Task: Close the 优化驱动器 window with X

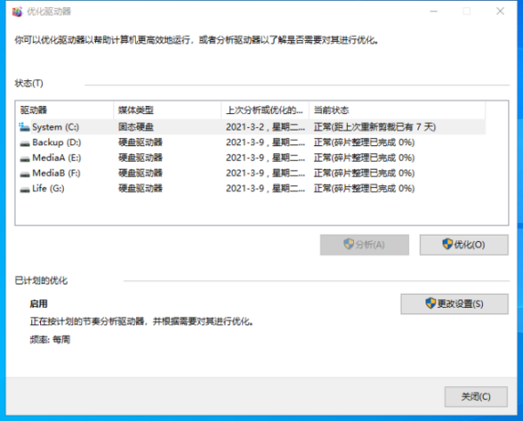Action: 500,11
